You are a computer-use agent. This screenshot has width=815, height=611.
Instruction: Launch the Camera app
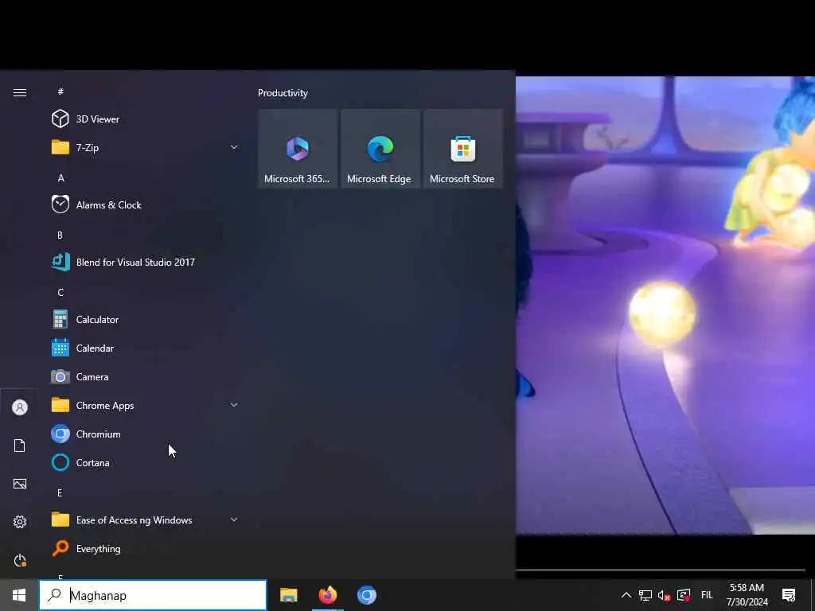[x=146, y=376]
